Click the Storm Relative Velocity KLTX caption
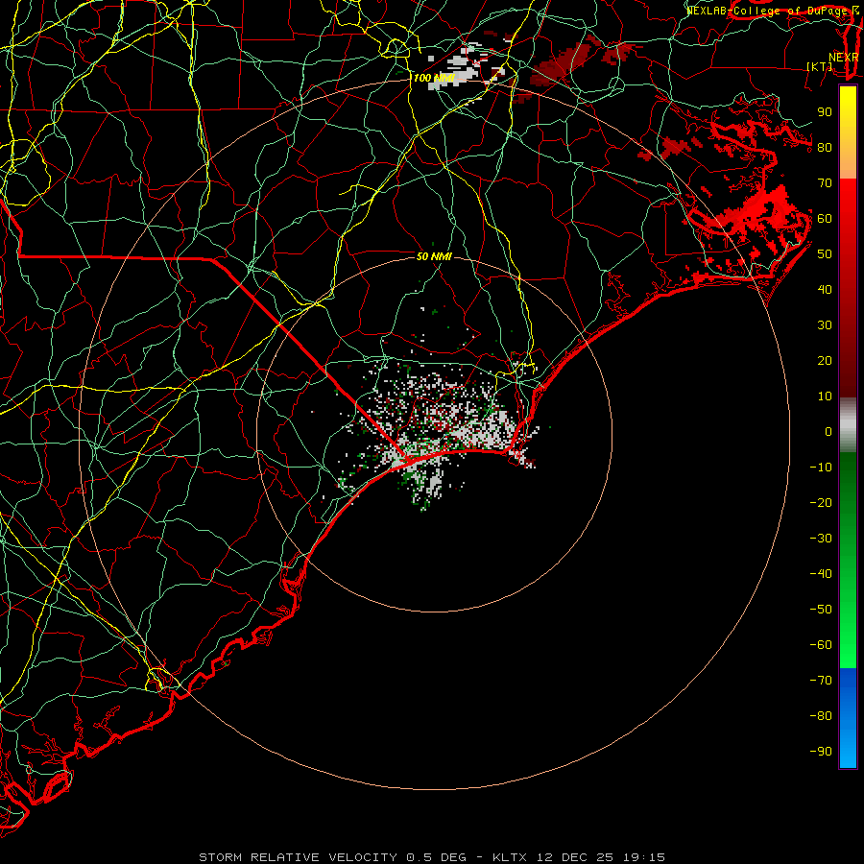Screen dimensions: 864x864 (432, 857)
